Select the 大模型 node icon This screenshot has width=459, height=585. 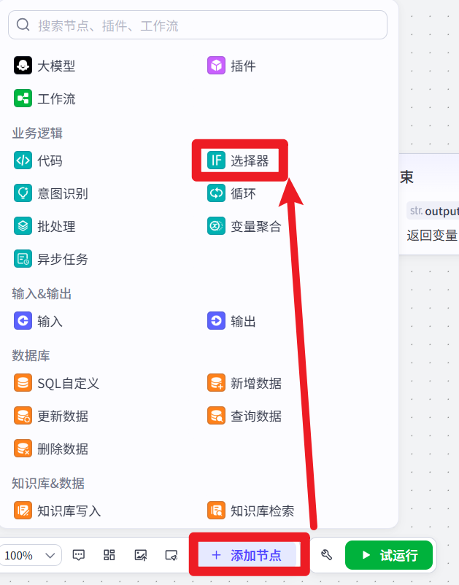pyautogui.click(x=23, y=66)
